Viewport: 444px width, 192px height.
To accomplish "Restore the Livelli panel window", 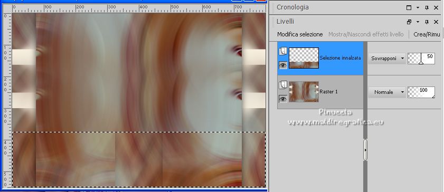I will click(x=409, y=22).
